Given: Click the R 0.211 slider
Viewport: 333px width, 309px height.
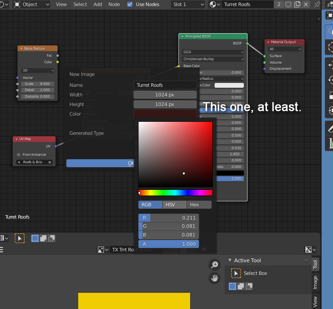Looking at the screenshot, I should pyautogui.click(x=169, y=218).
